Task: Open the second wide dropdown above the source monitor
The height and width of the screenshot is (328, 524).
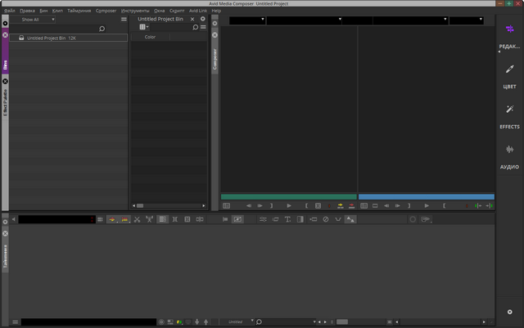Action: point(304,20)
